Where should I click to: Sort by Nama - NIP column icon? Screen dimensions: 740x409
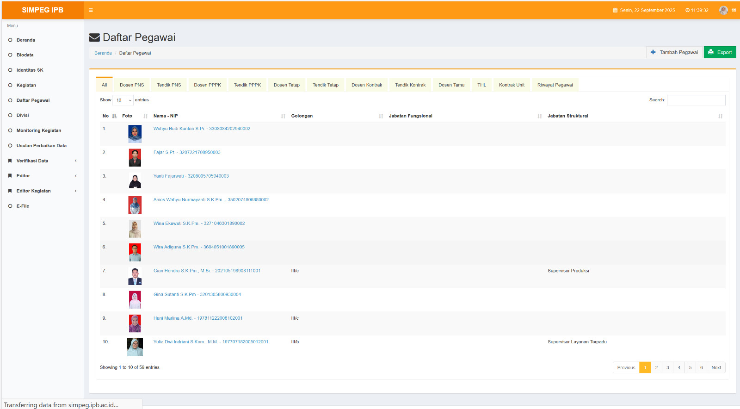[283, 116]
